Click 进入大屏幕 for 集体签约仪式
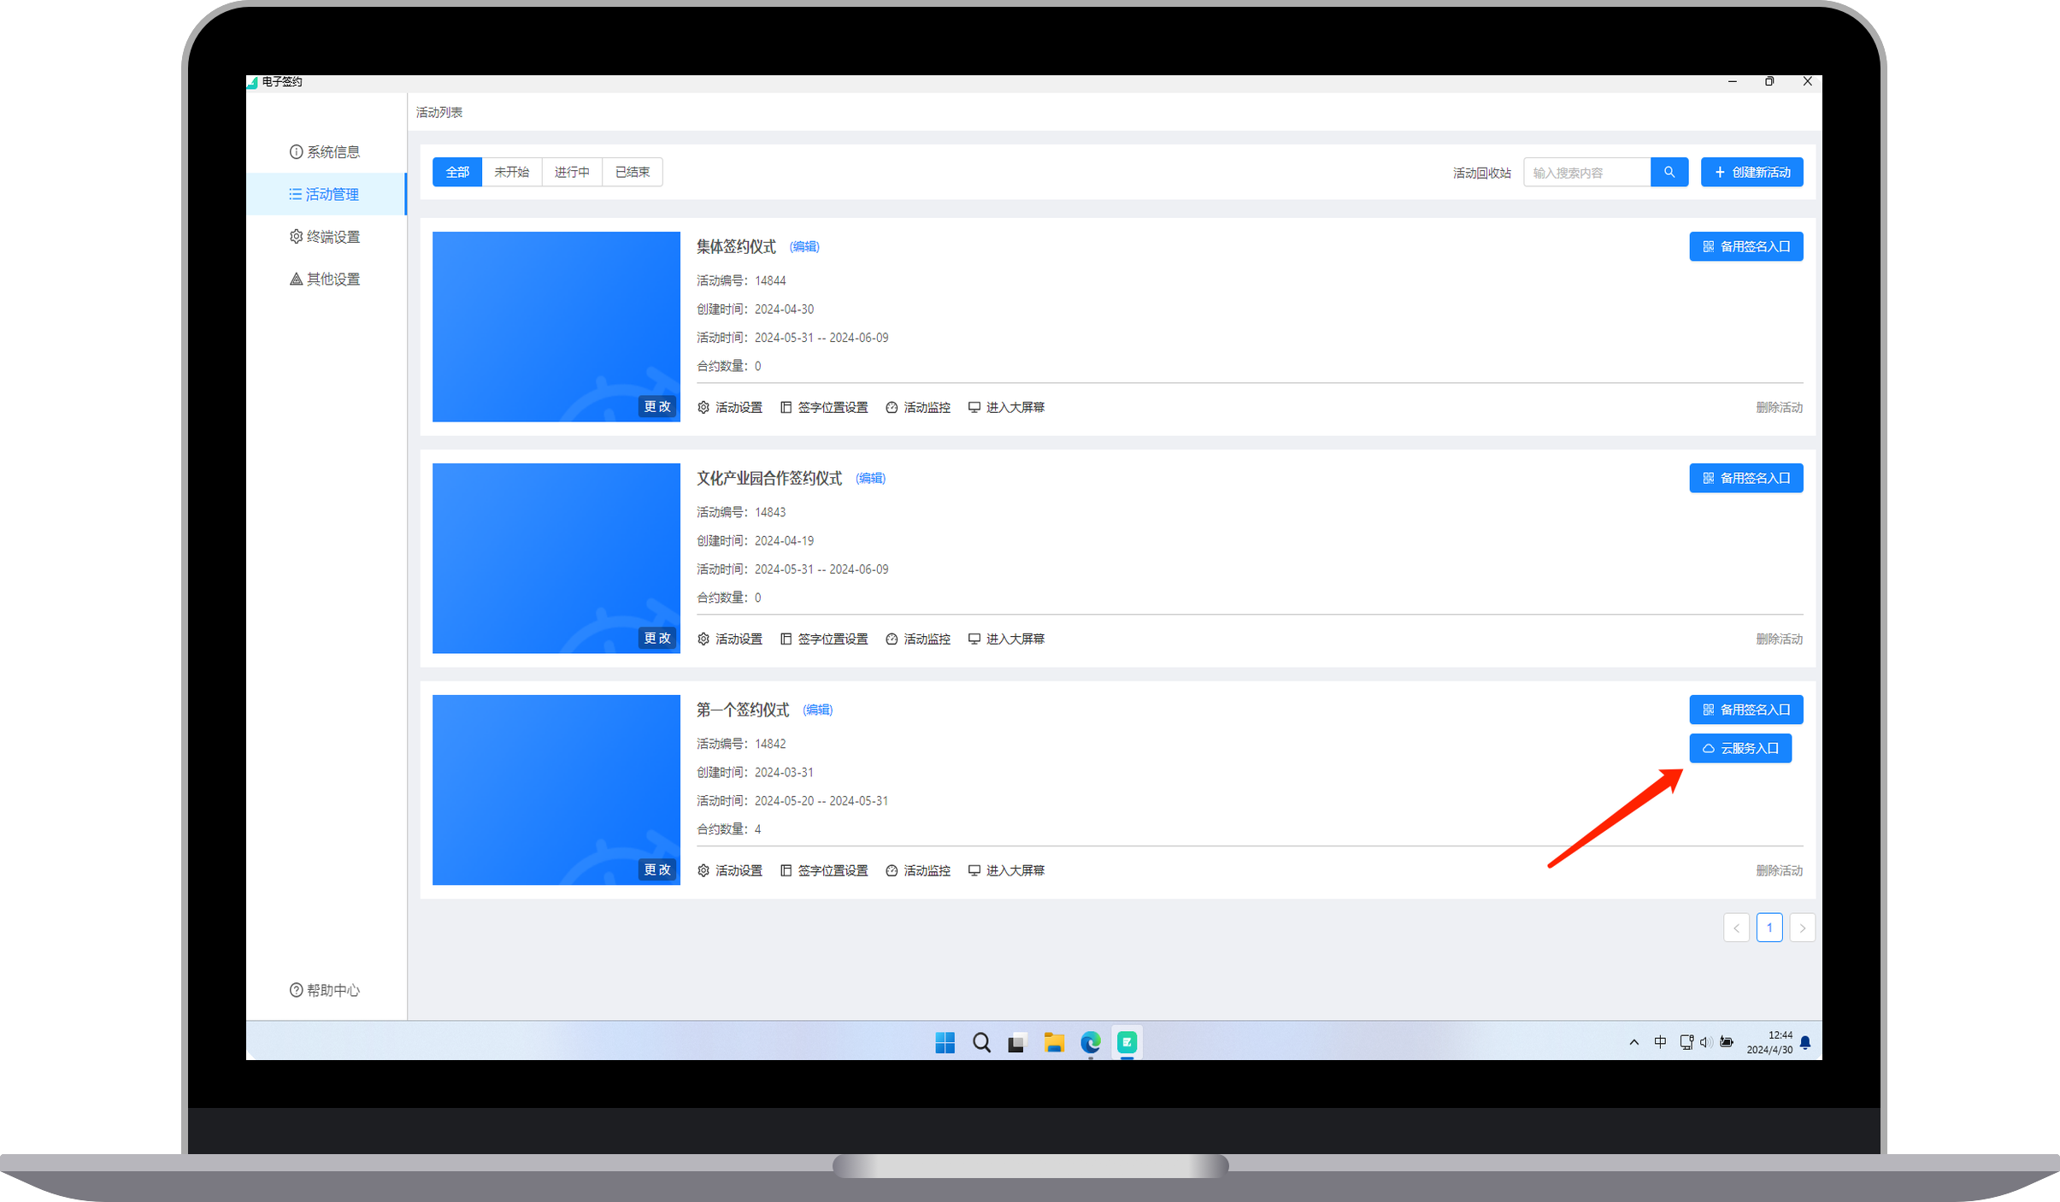 [x=1006, y=408]
